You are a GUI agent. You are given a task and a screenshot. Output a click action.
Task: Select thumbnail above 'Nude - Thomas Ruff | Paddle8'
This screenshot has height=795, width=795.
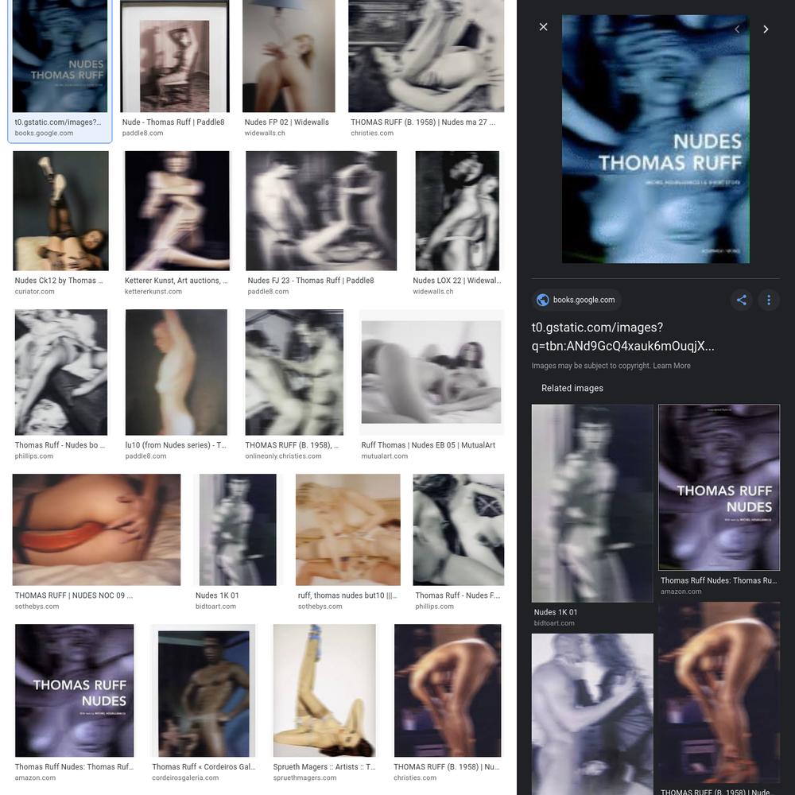[175, 56]
